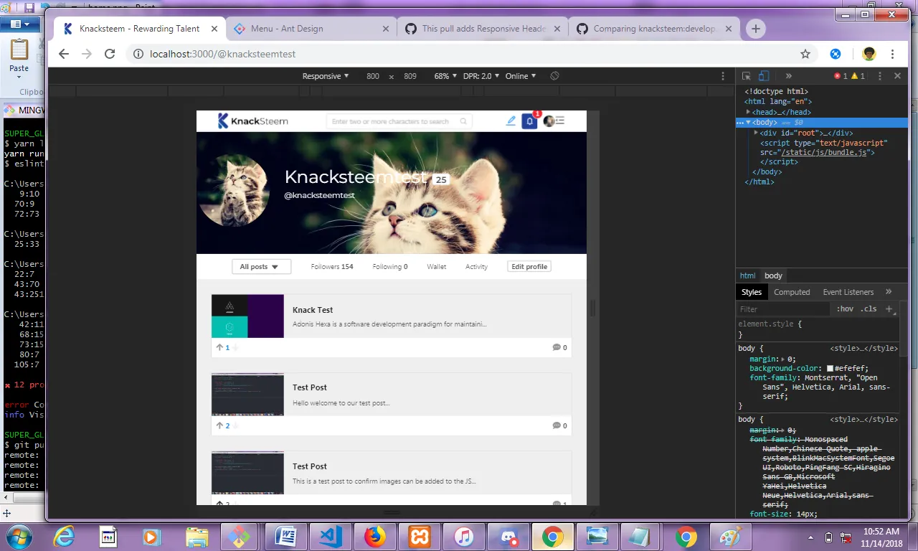Screen dimensions: 918x551
Task: Open the Wallet link
Action: pos(436,266)
